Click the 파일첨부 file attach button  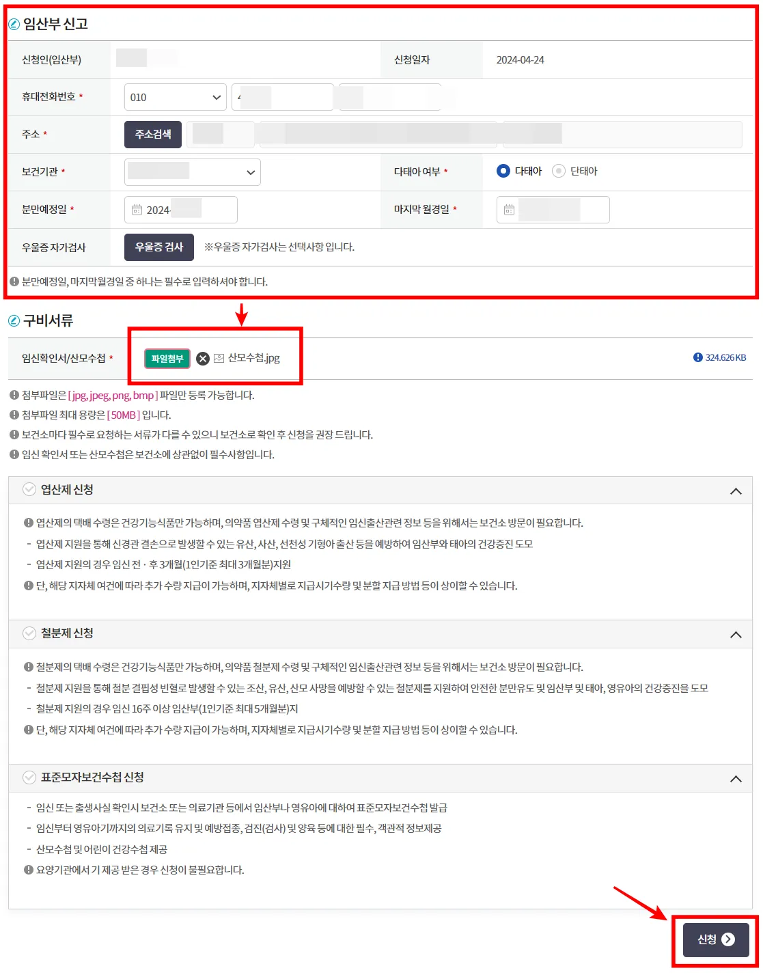pyautogui.click(x=166, y=358)
